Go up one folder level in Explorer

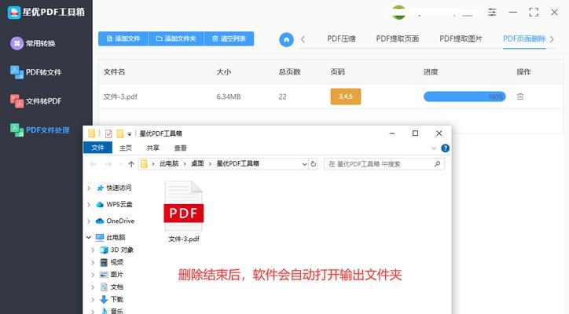click(x=131, y=164)
